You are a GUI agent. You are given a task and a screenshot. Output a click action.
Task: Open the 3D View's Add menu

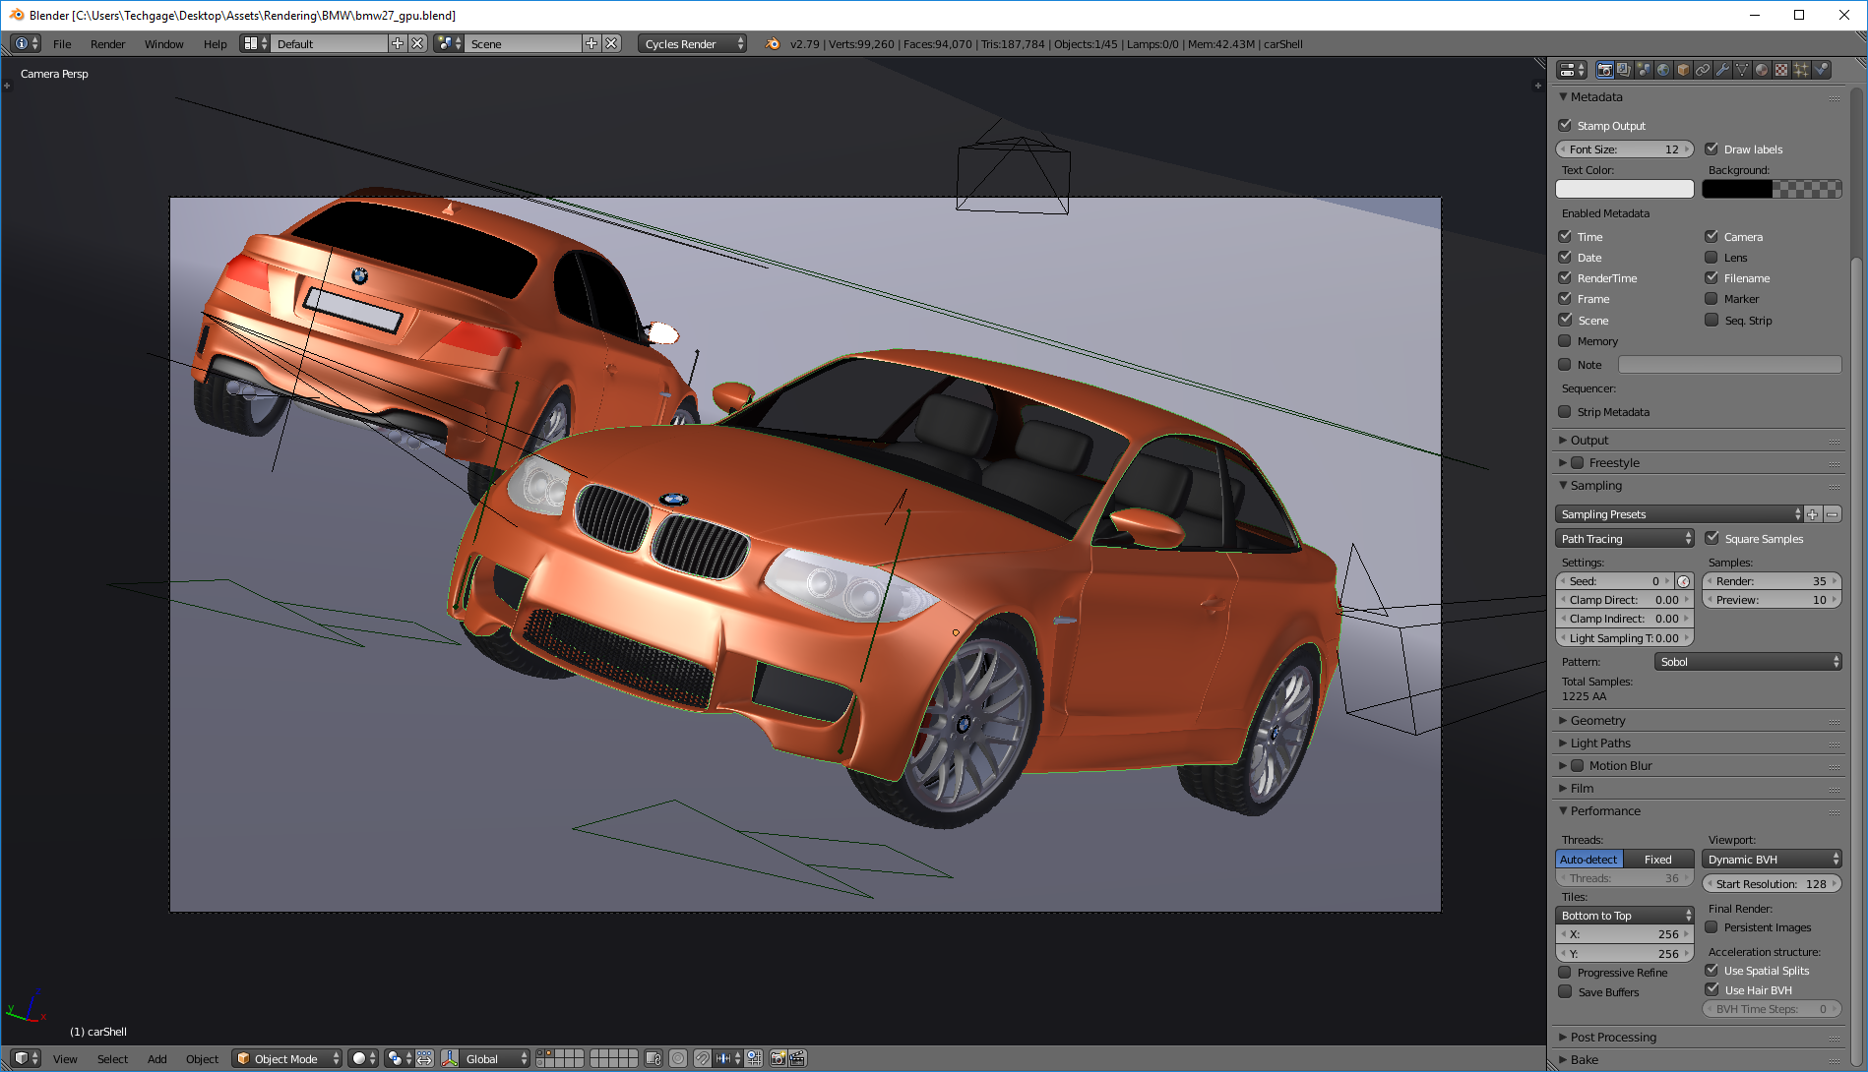point(156,1059)
